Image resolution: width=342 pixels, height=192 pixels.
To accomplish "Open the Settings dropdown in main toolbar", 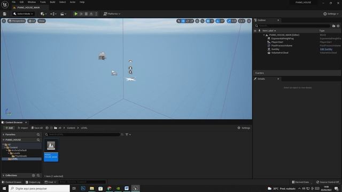I will 331,14.
